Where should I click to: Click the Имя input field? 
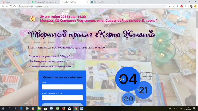pos(62,87)
